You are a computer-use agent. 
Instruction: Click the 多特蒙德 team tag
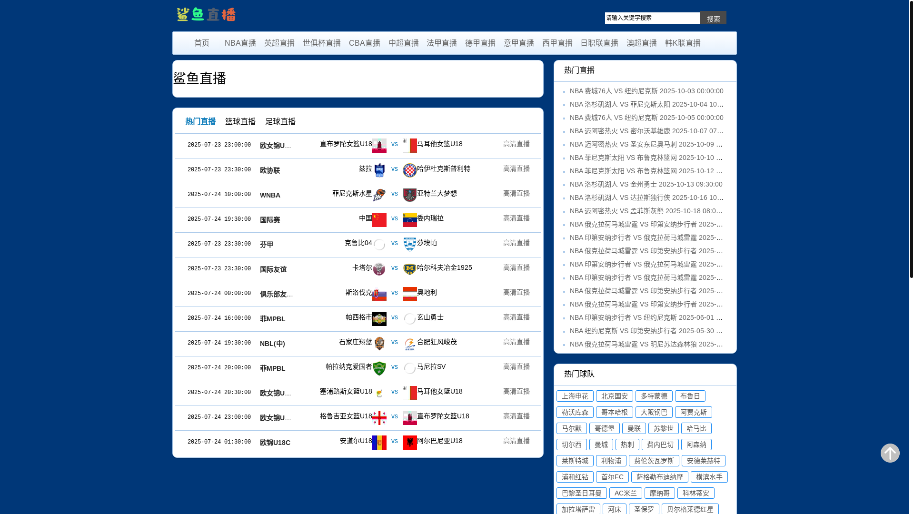coord(654,396)
